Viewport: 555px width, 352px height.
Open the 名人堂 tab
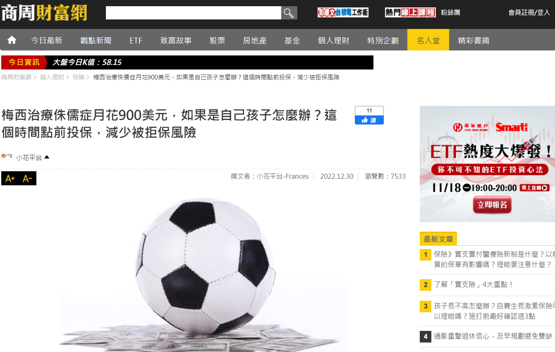point(428,40)
